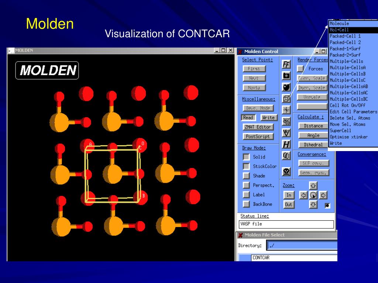
Task: Enable the Label checkbox
Action: pyautogui.click(x=246, y=195)
